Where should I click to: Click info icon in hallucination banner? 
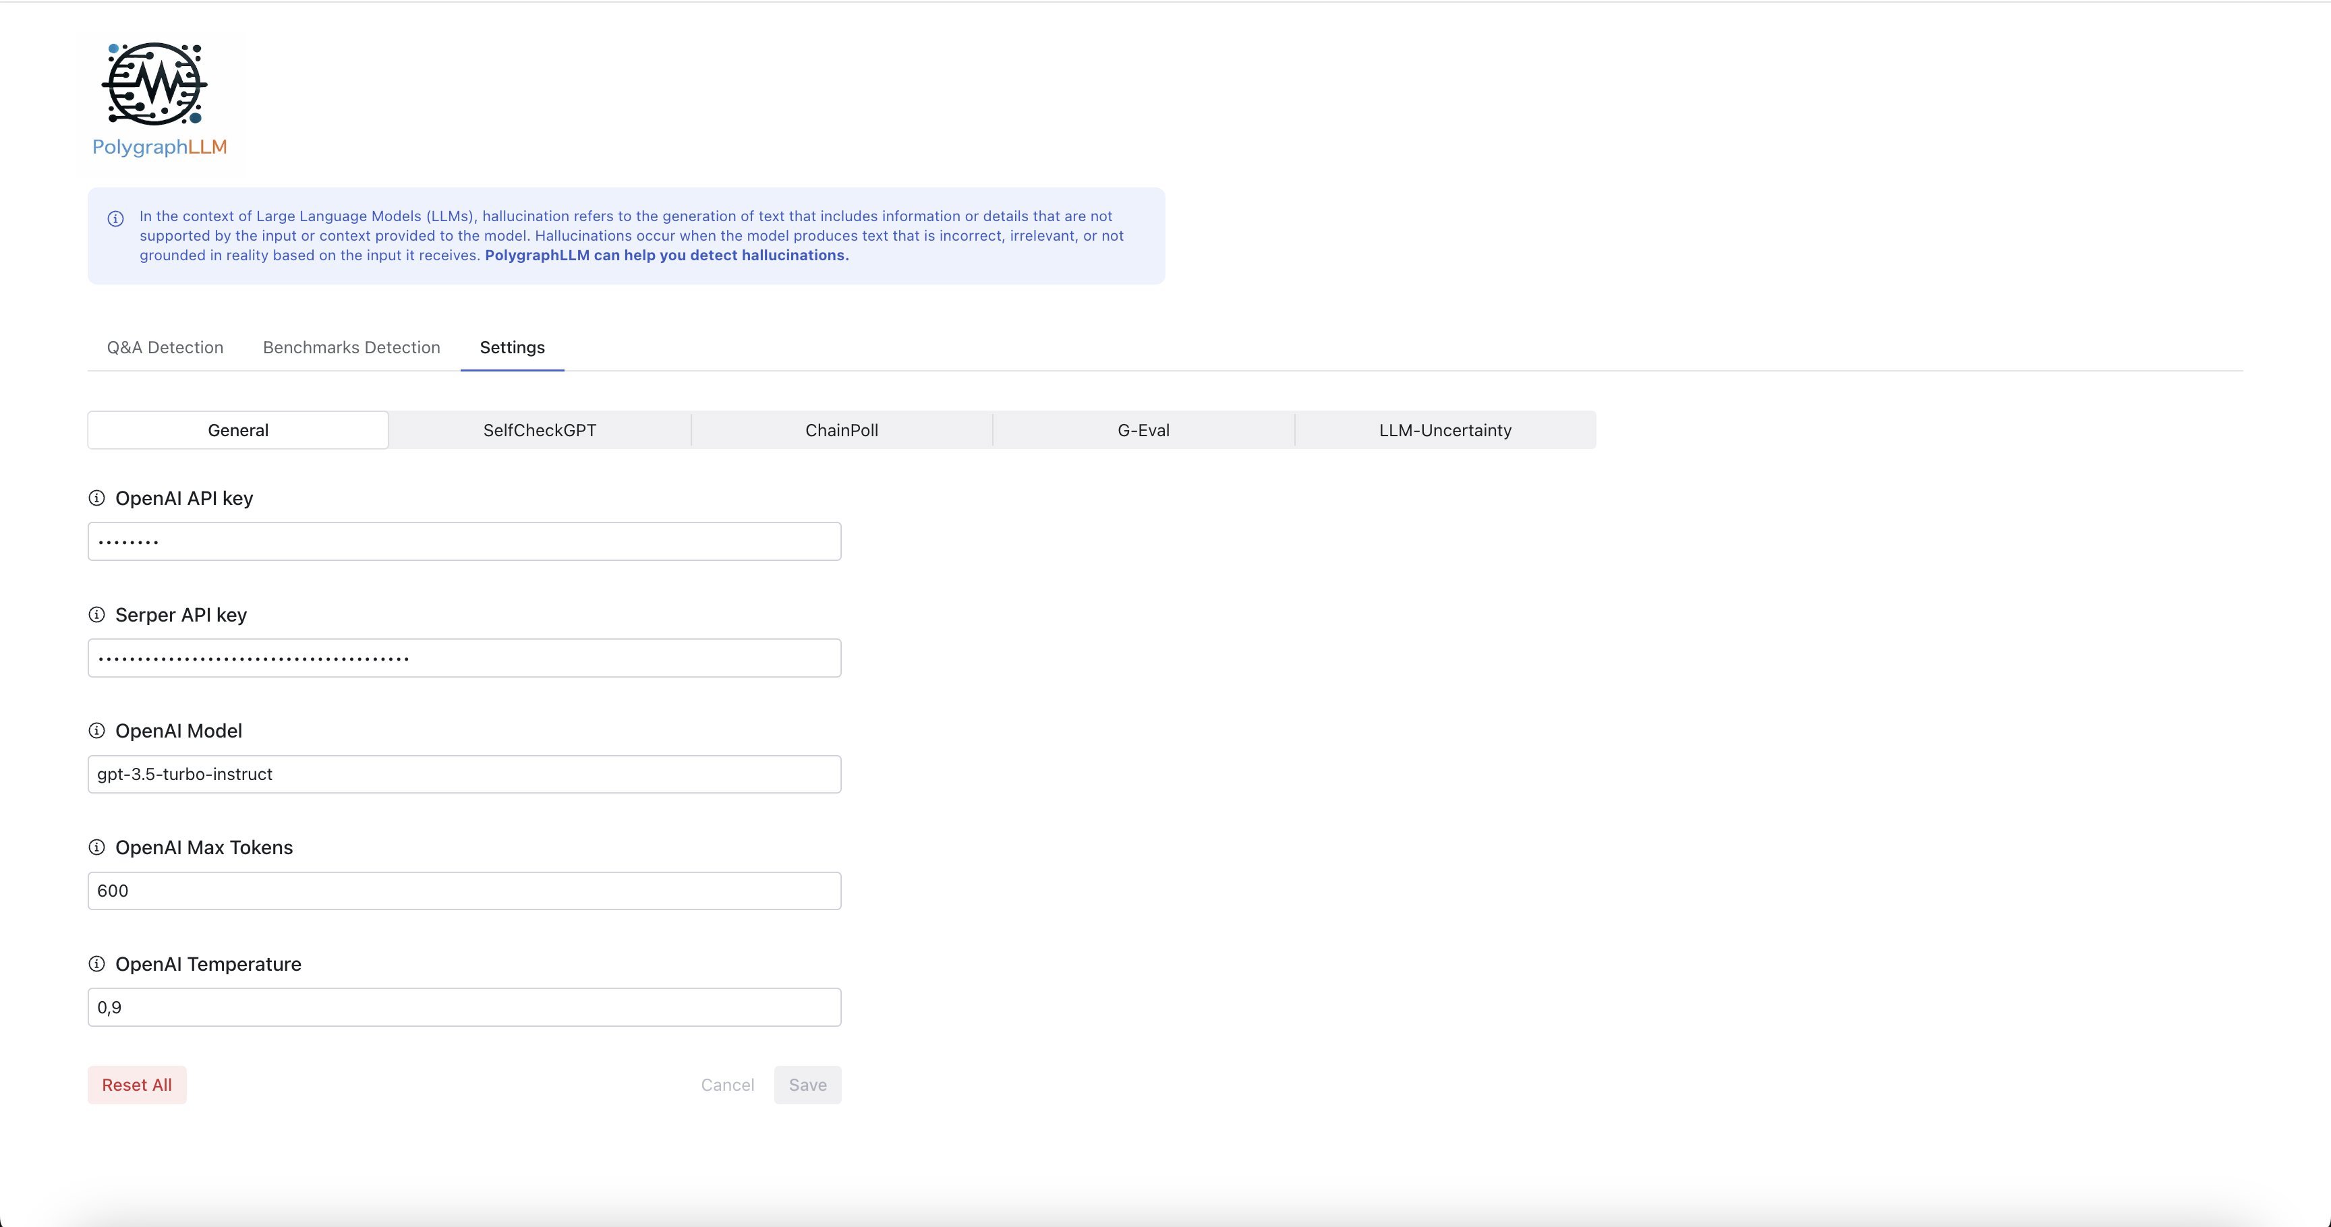116,219
